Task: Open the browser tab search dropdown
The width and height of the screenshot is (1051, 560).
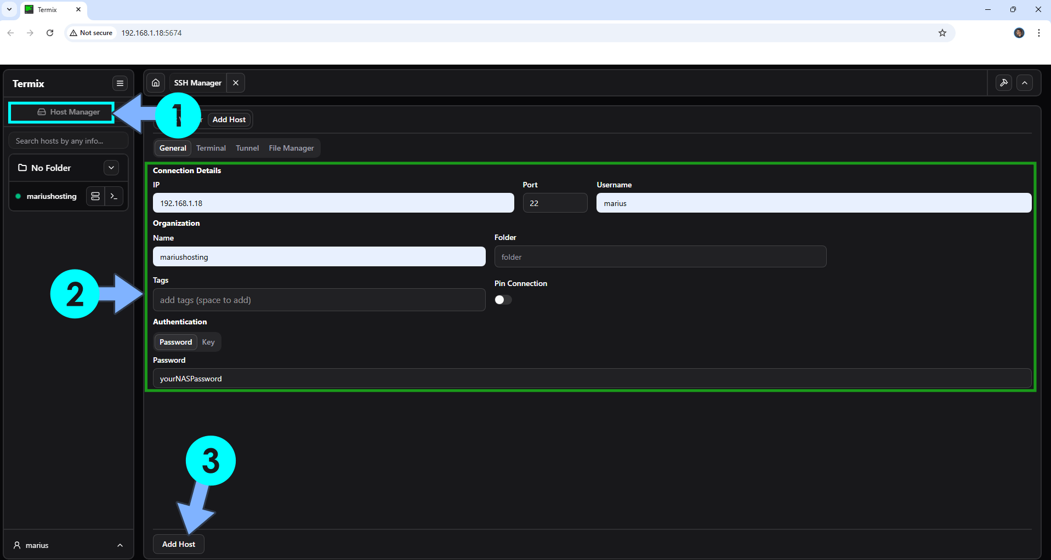Action: coord(9,9)
